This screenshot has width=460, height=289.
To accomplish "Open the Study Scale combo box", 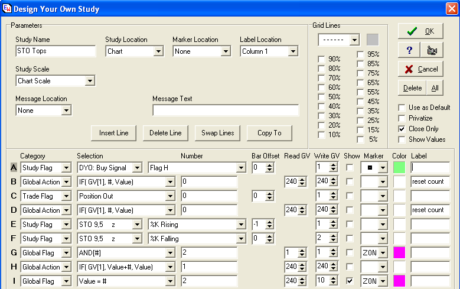I will [x=90, y=81].
